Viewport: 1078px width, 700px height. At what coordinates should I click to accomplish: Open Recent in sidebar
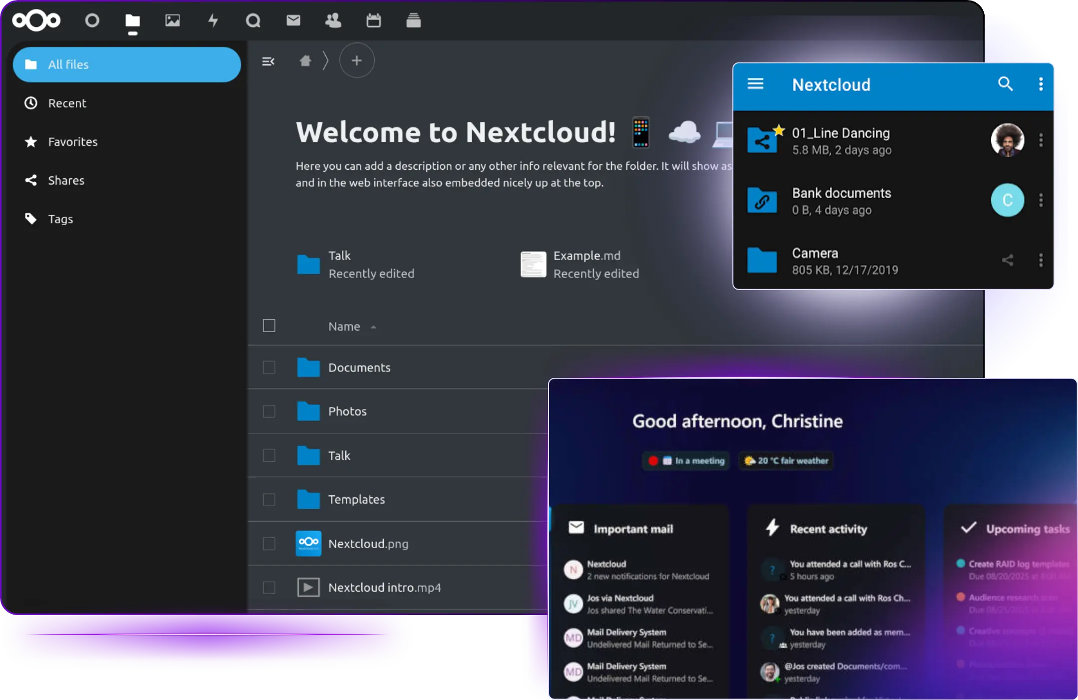tap(127, 103)
